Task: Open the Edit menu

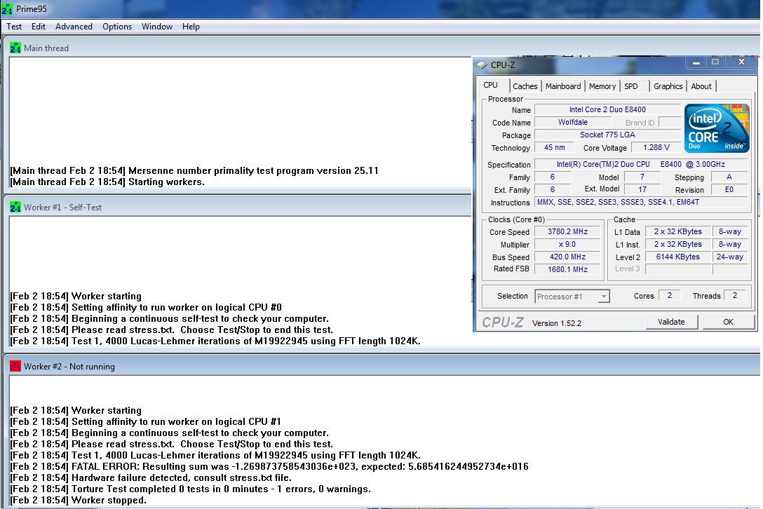Action: click(x=39, y=26)
